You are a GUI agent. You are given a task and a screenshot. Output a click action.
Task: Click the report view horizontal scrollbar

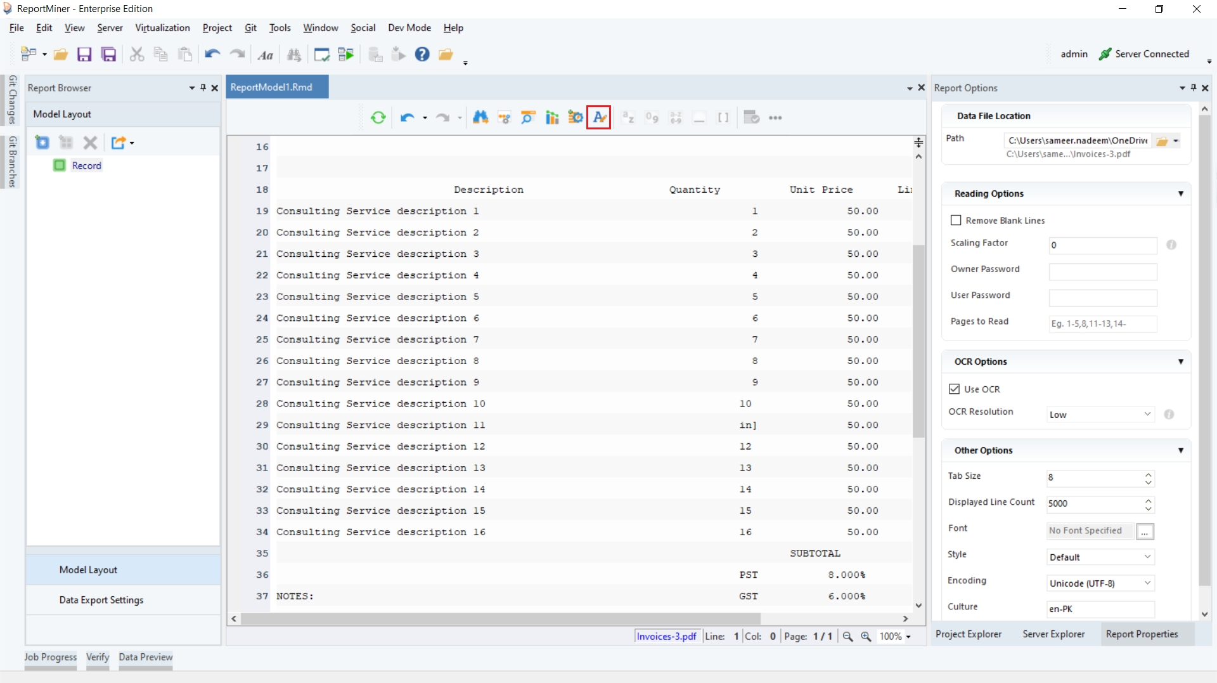pyautogui.click(x=501, y=618)
